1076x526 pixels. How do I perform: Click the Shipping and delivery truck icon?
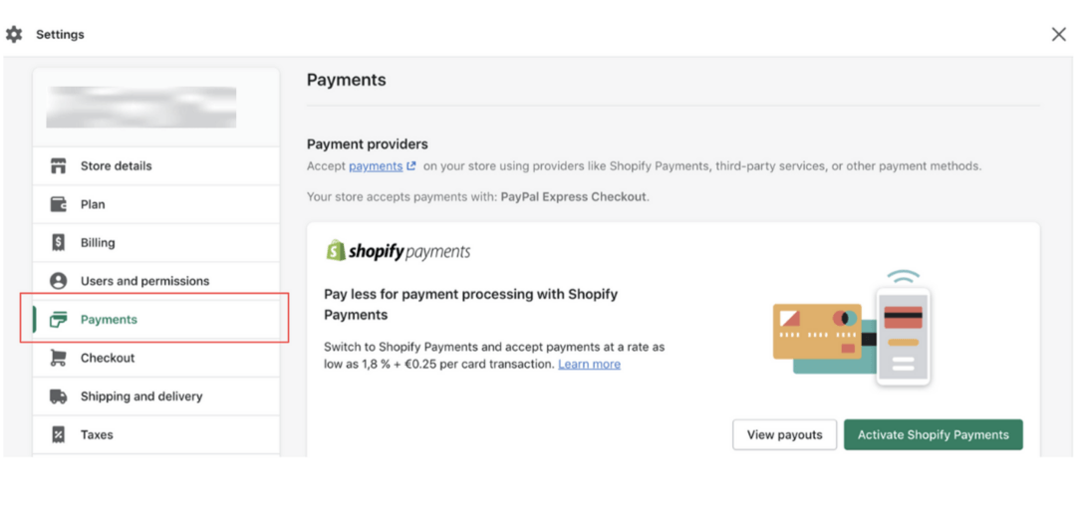pyautogui.click(x=59, y=396)
